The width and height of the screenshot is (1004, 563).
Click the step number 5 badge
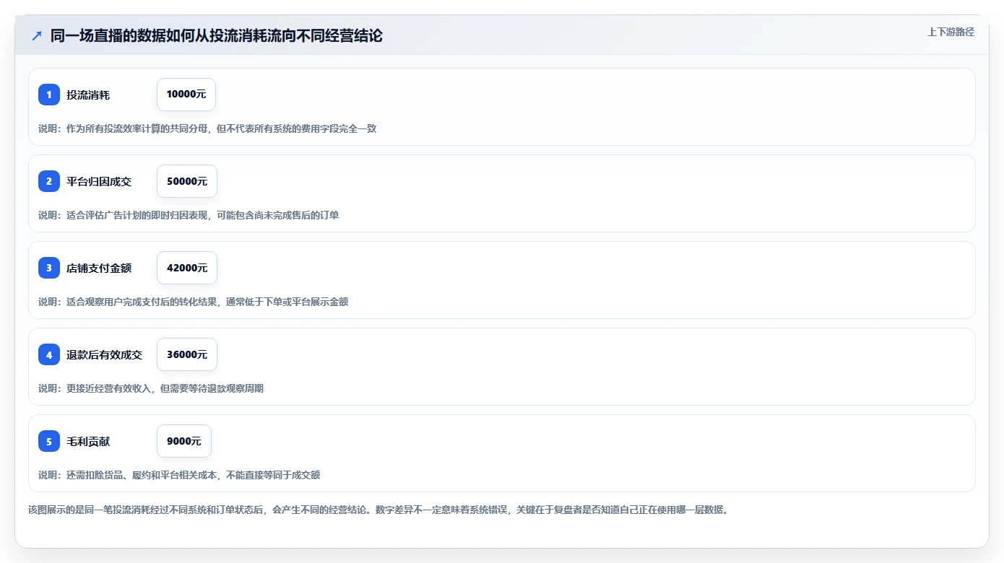(x=49, y=441)
